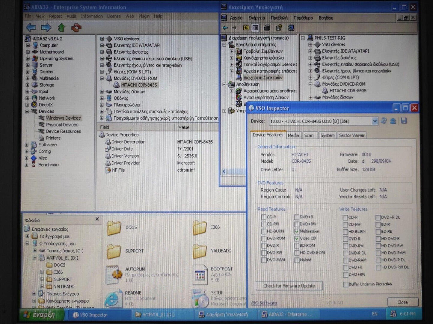This screenshot has width=433, height=324.
Task: Open the Device dropdown in VSO Inspector
Action: pos(375,121)
